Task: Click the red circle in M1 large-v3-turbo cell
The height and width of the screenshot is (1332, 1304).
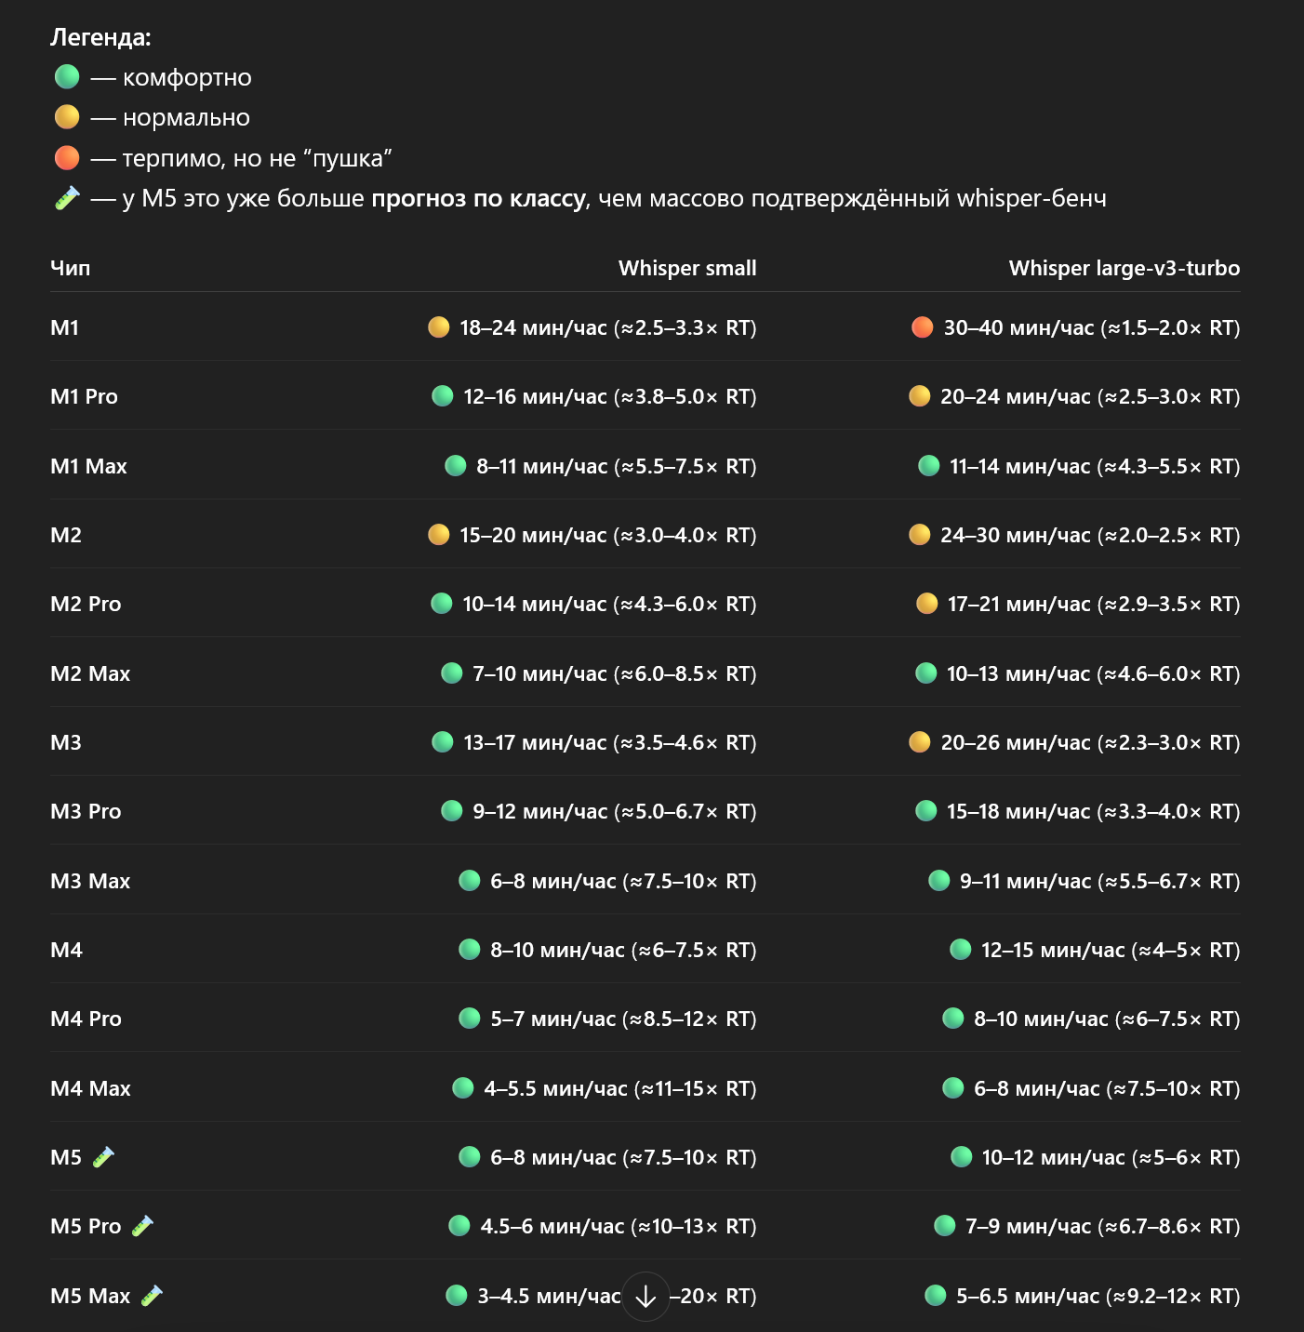Action: click(x=923, y=327)
